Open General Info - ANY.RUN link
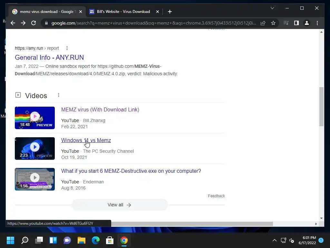This screenshot has height=248, width=330. click(49, 57)
